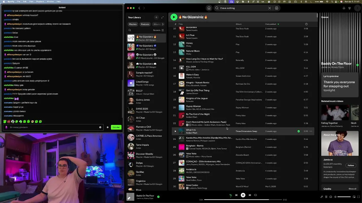
Task: Open the Browse icon next to the search field
Action: [277, 8]
